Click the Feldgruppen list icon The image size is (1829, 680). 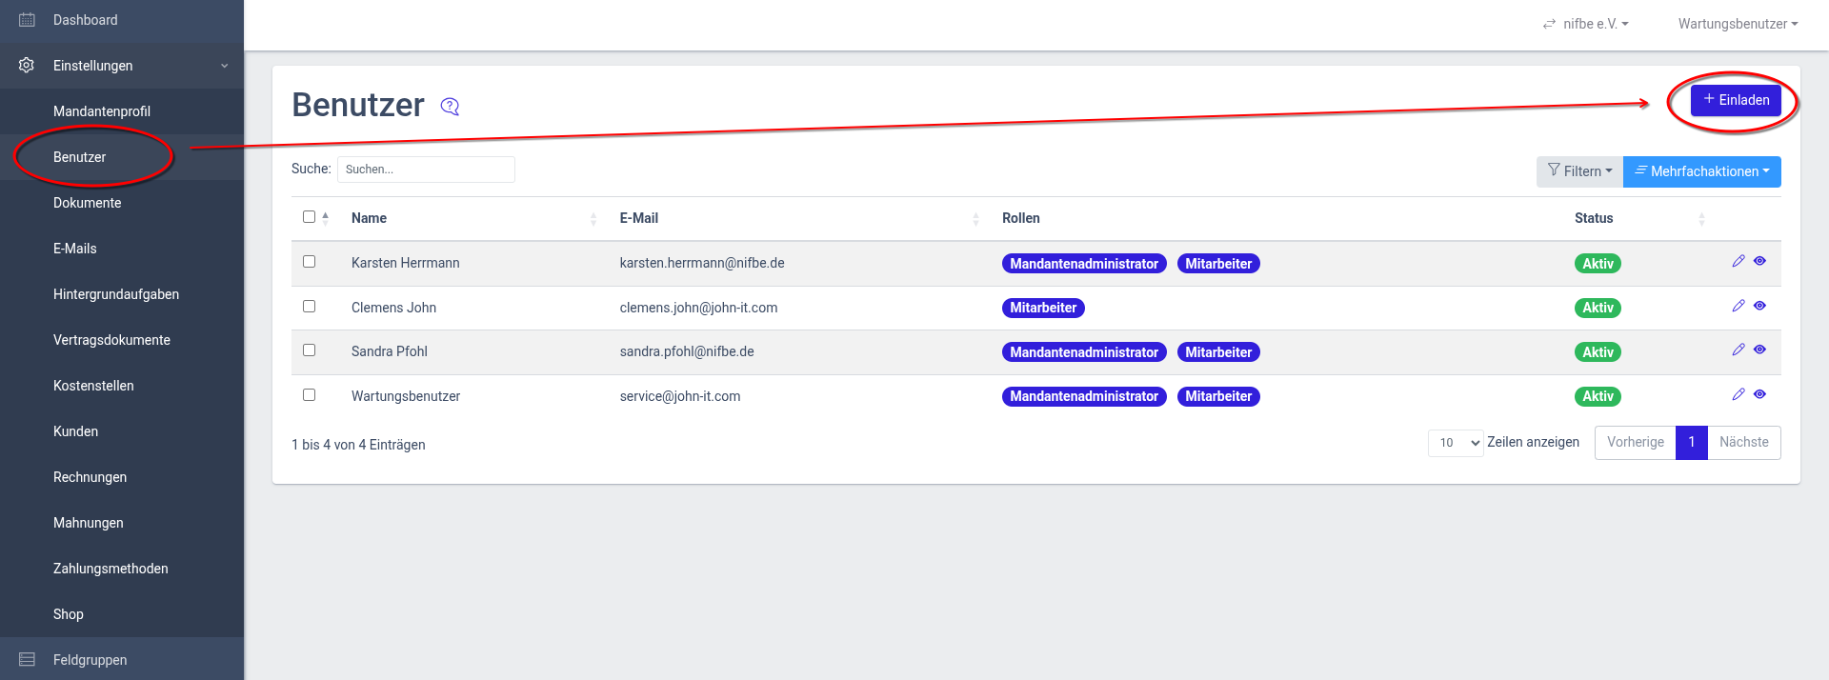point(27,660)
